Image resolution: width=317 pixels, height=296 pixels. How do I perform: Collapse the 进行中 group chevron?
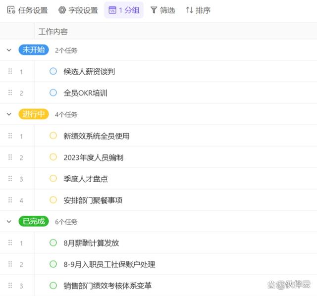click(9, 114)
